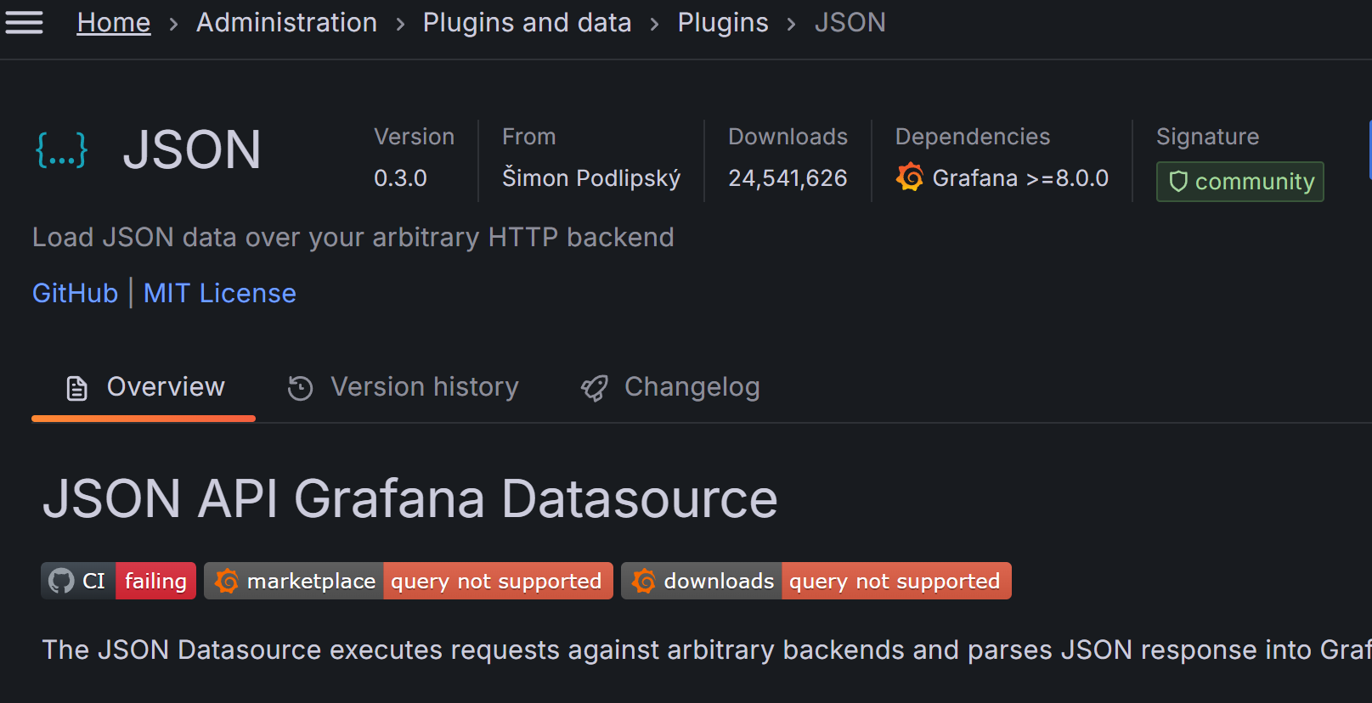The image size is (1372, 703).
Task: Switch to the Overview tab
Action: point(144,387)
